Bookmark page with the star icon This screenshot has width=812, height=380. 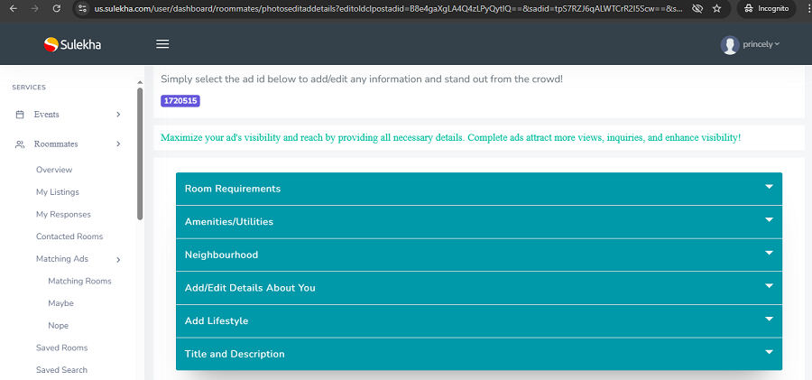pyautogui.click(x=716, y=8)
